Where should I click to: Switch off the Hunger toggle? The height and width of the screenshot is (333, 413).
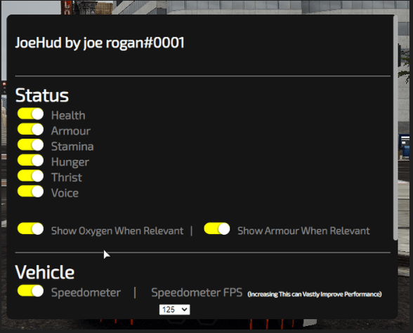pyautogui.click(x=31, y=161)
